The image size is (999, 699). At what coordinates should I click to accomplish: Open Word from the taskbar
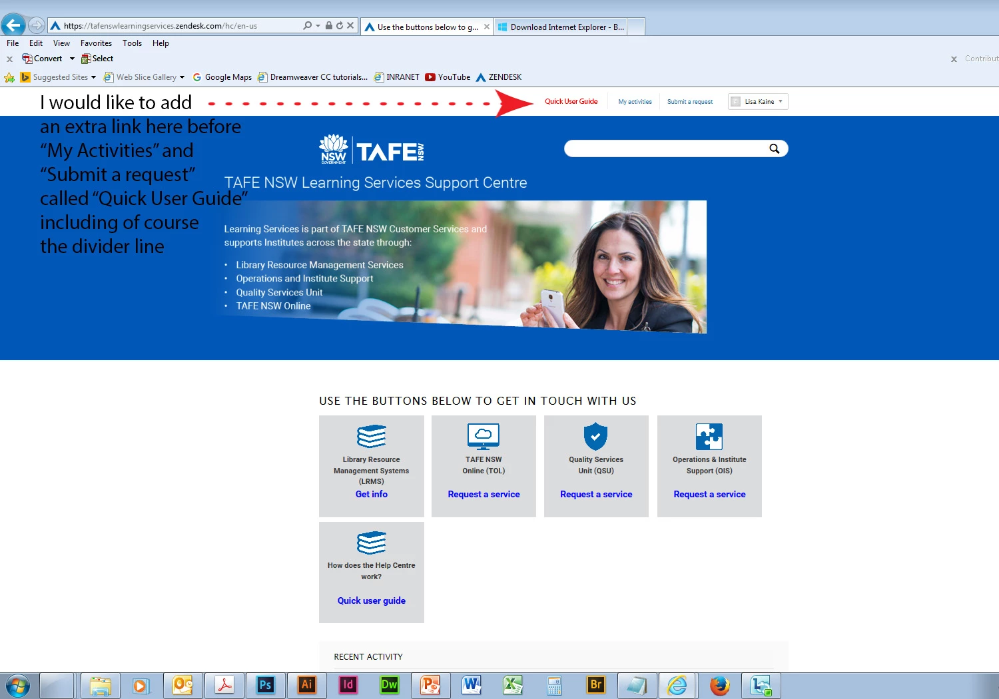472,686
